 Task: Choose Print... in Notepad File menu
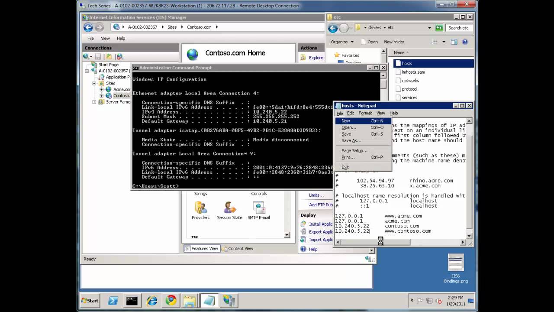(x=363, y=157)
